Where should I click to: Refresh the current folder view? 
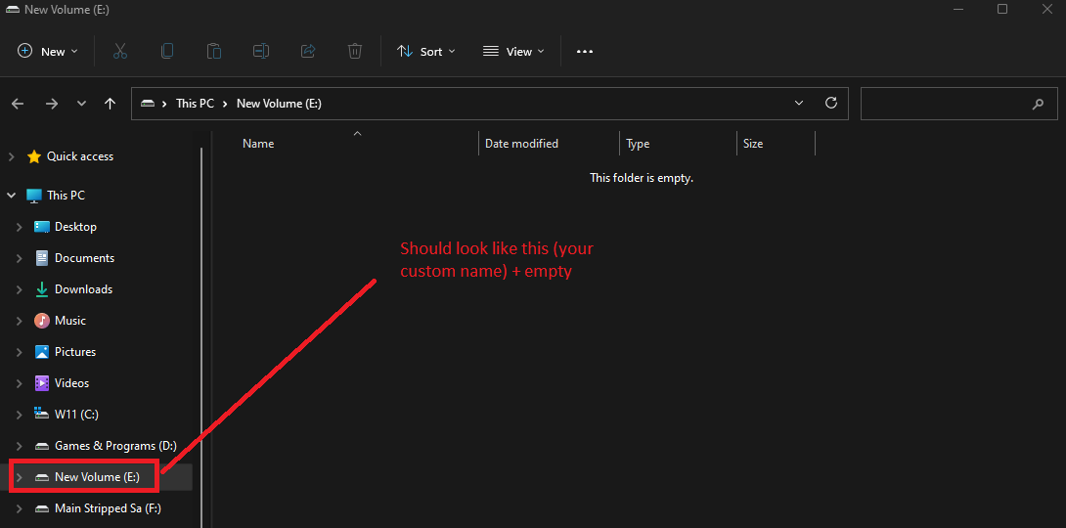tap(831, 103)
